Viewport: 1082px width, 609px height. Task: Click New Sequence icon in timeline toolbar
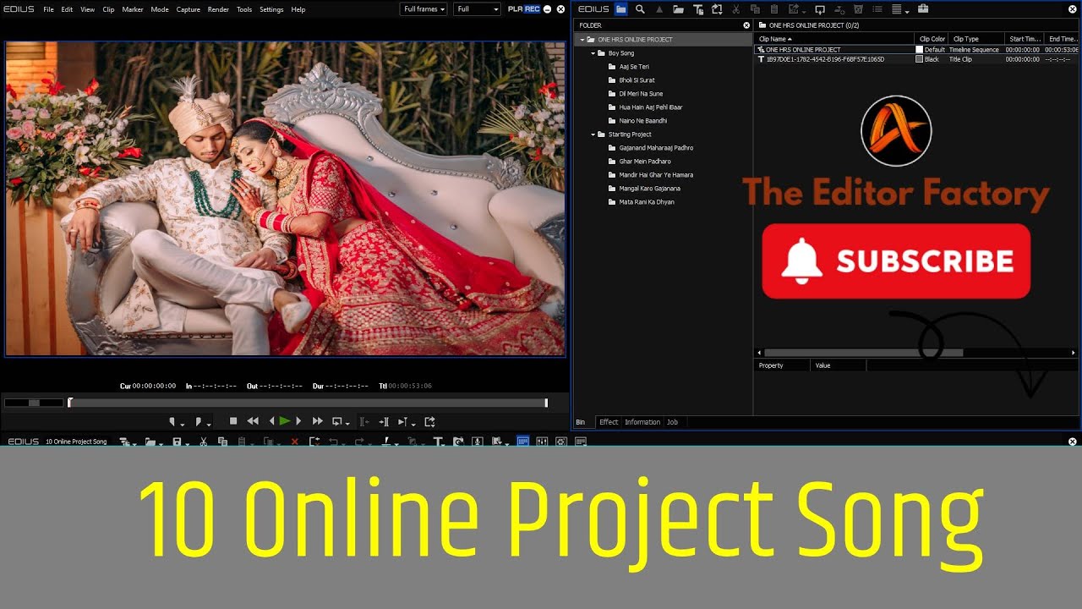(x=124, y=442)
